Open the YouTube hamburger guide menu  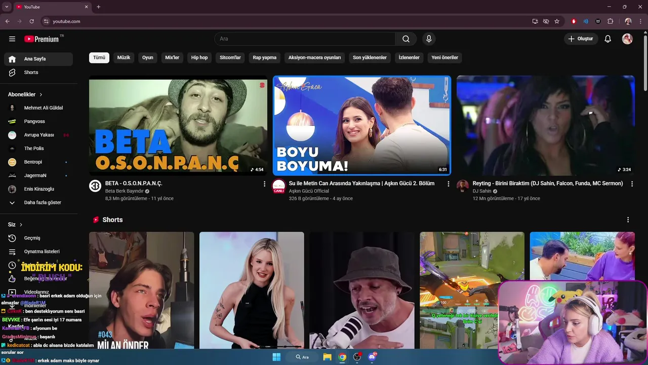(12, 39)
